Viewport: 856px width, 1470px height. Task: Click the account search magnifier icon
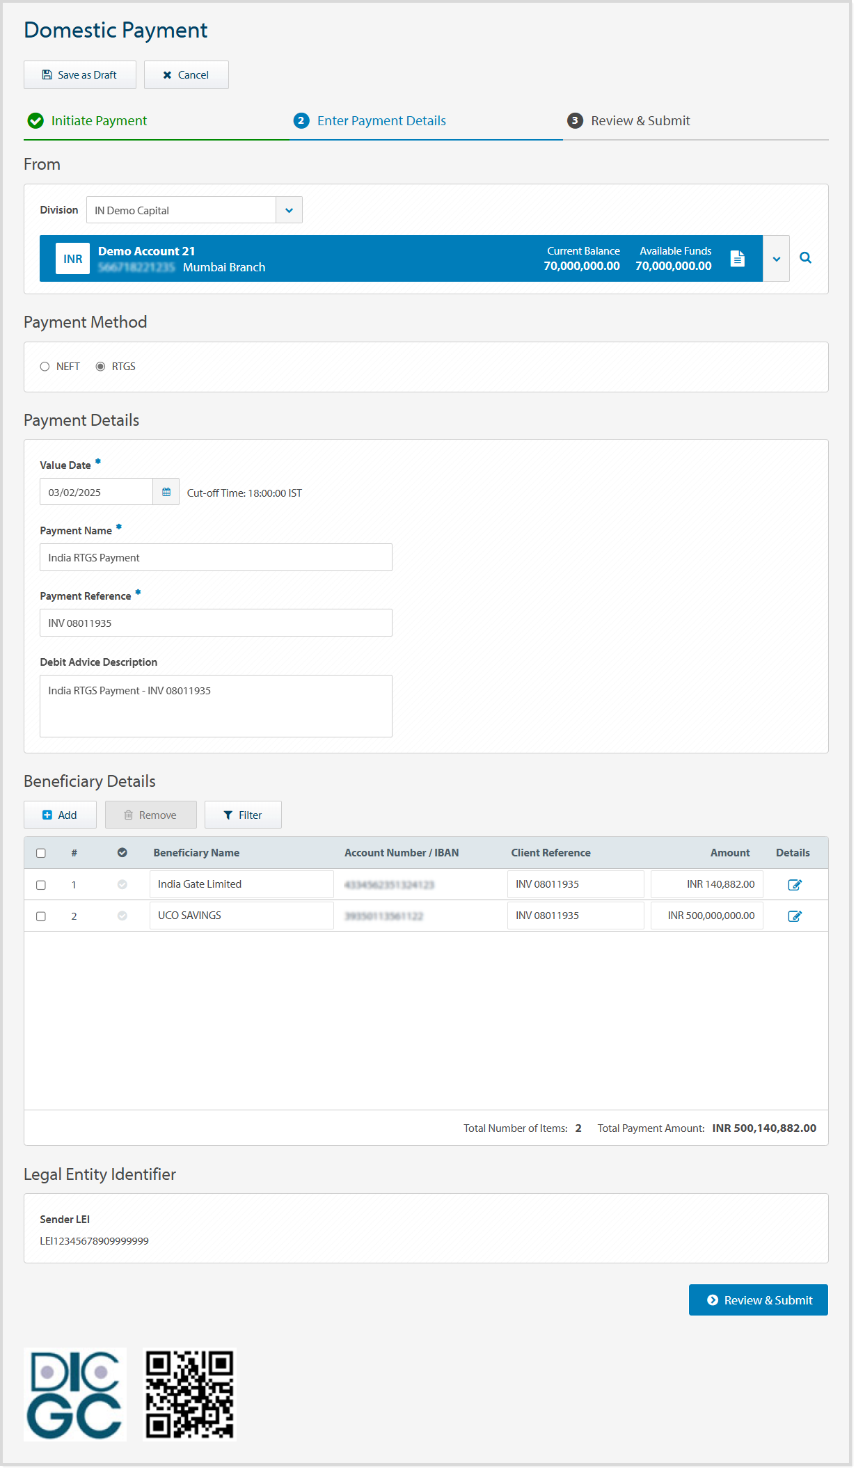(805, 258)
